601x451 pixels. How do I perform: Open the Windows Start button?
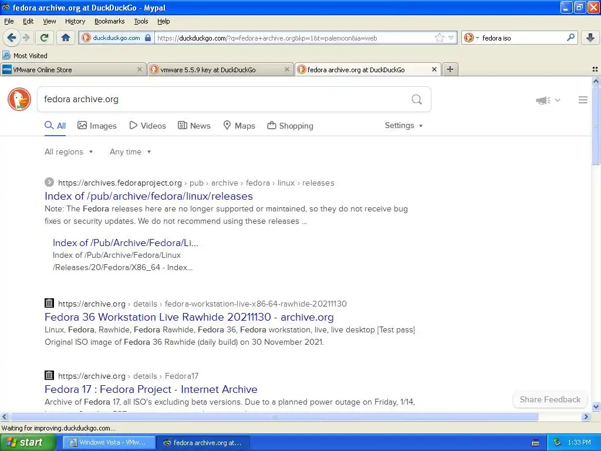click(28, 443)
